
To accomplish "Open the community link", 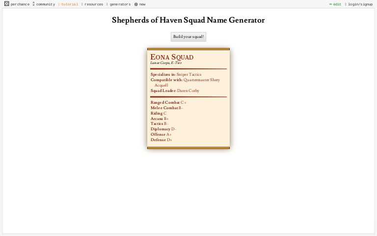I will (x=45, y=4).
